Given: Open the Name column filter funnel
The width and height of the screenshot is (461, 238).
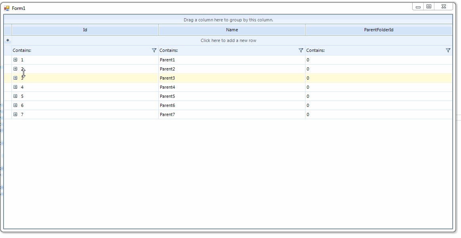Looking at the screenshot, I should [301, 50].
